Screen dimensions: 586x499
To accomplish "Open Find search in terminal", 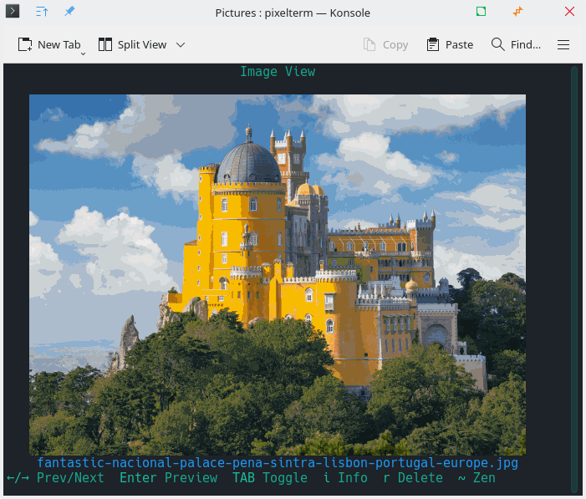I will [x=516, y=45].
